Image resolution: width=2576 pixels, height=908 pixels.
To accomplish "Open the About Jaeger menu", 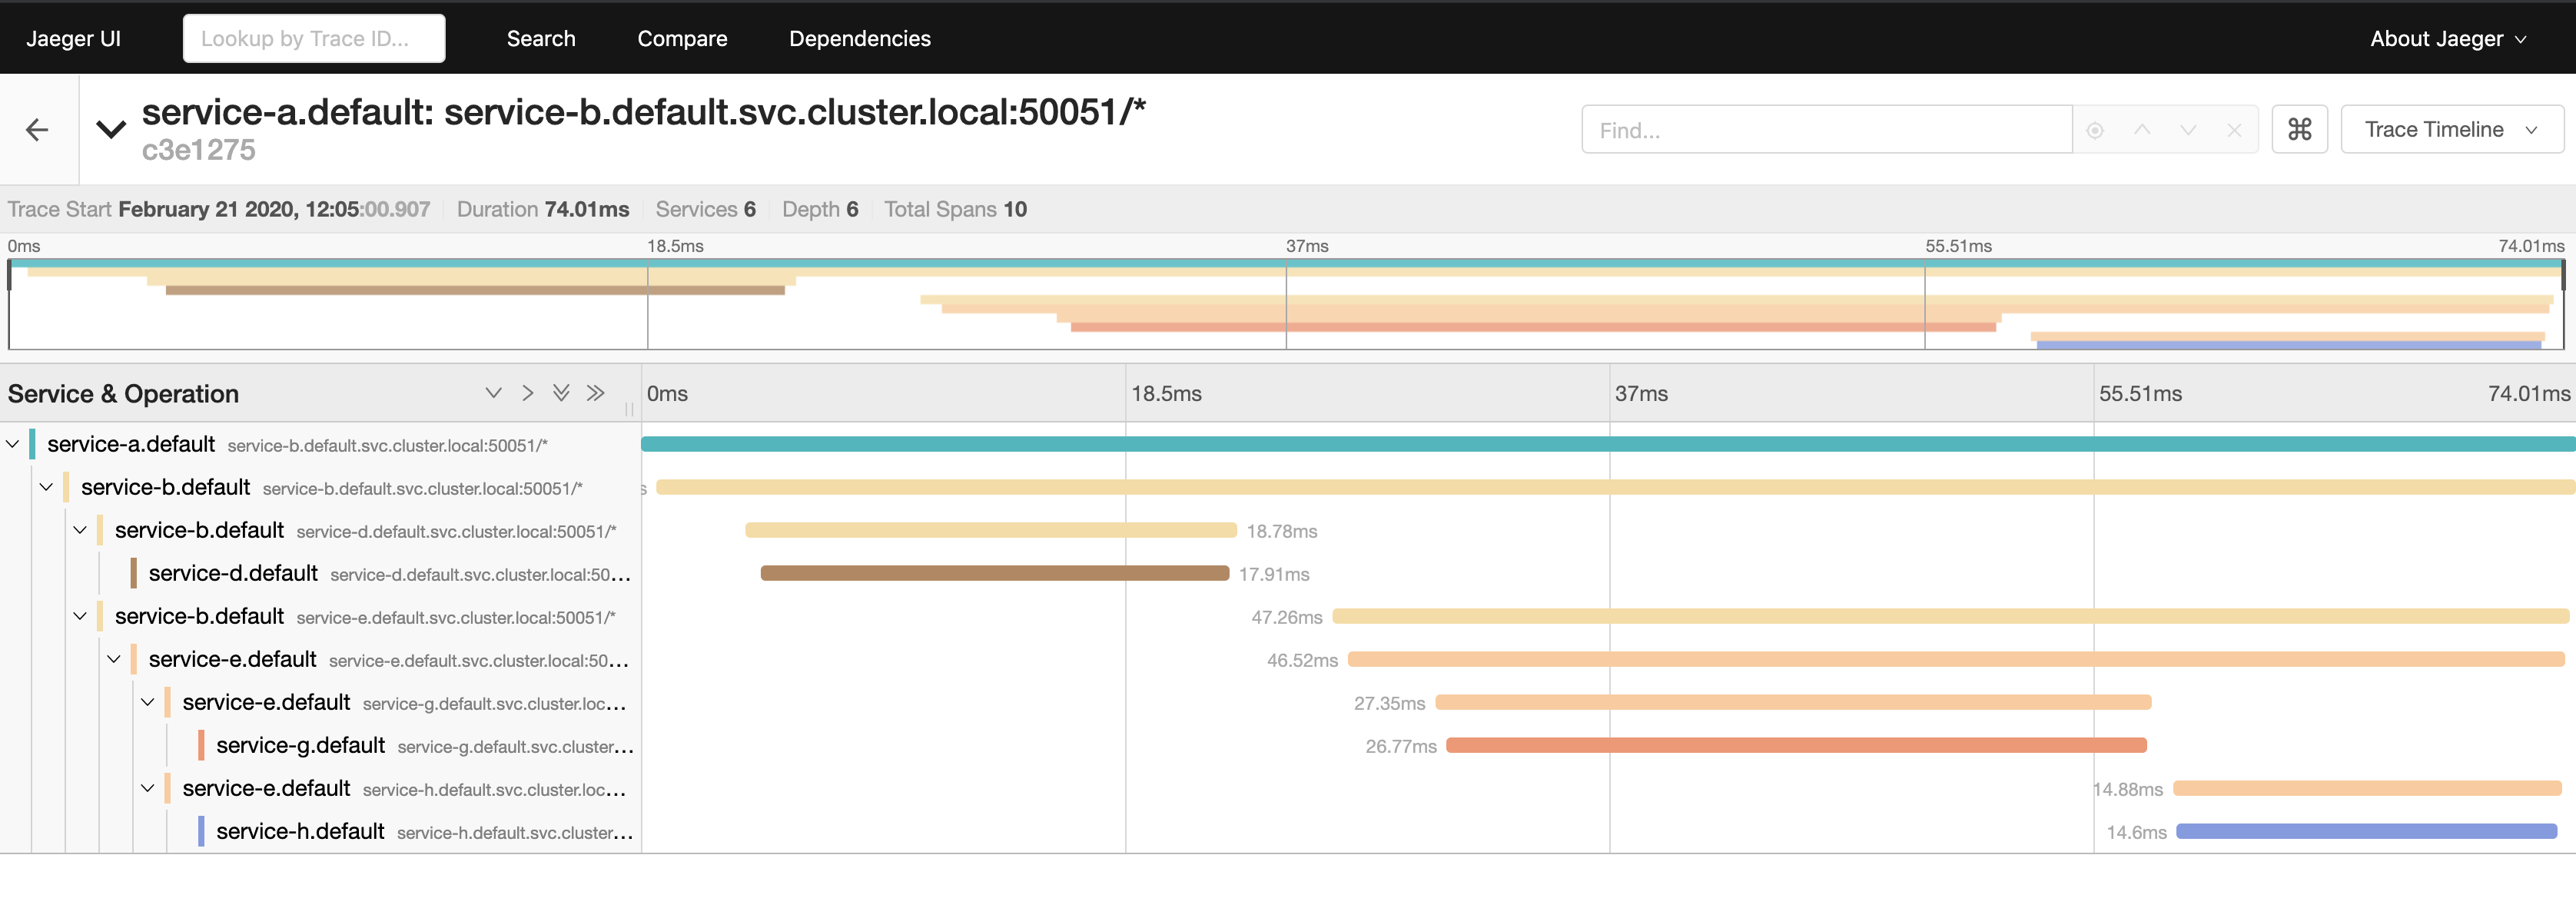I will click(x=2447, y=39).
